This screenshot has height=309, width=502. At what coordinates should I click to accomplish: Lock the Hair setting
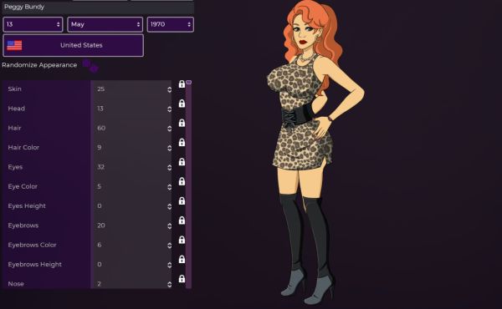(182, 123)
